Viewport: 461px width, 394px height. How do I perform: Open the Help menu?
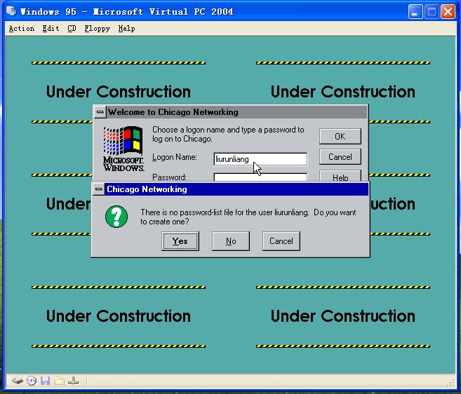[126, 29]
